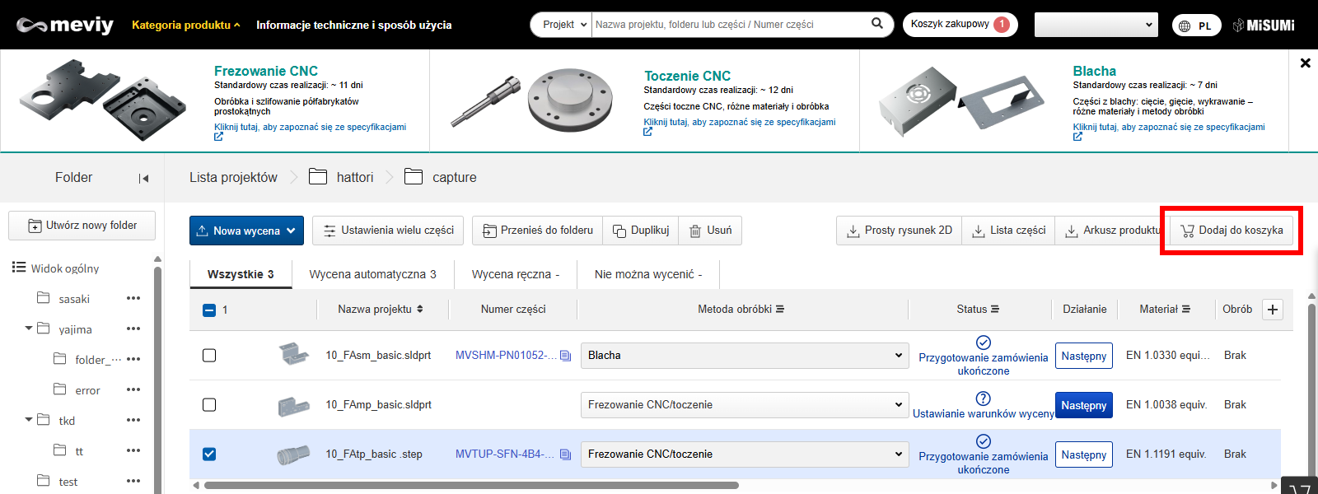This screenshot has width=1318, height=494.
Task: Uncheck the 10_FAtp_basic .step checkbox
Action: click(209, 454)
